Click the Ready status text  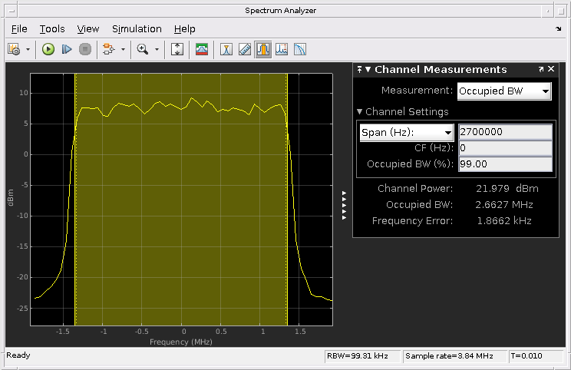[18, 355]
